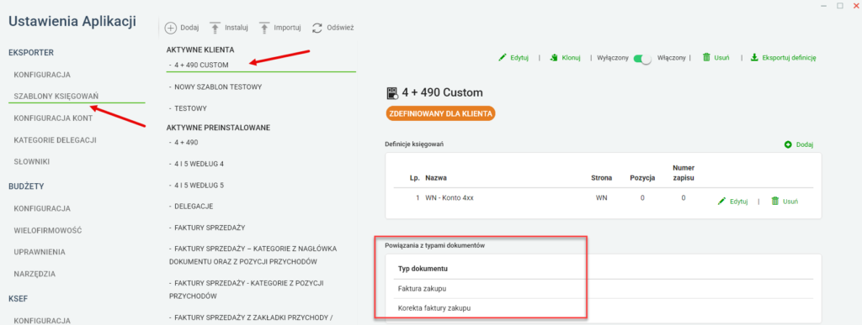This screenshot has width=862, height=325.
Task: Open Uprawnienia section
Action: pos(40,252)
